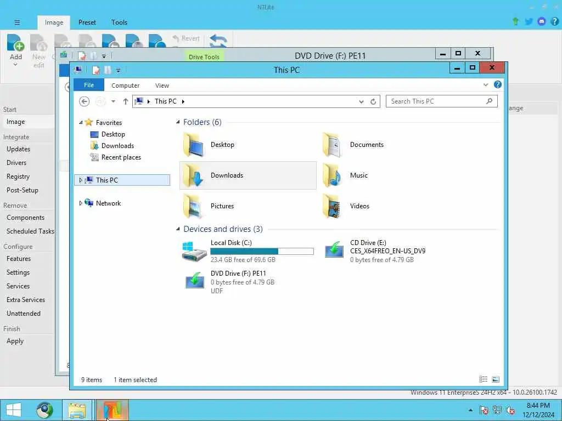This screenshot has height=421, width=562.
Task: Select DVD Drive (F:) PE11 icon
Action: [195, 280]
